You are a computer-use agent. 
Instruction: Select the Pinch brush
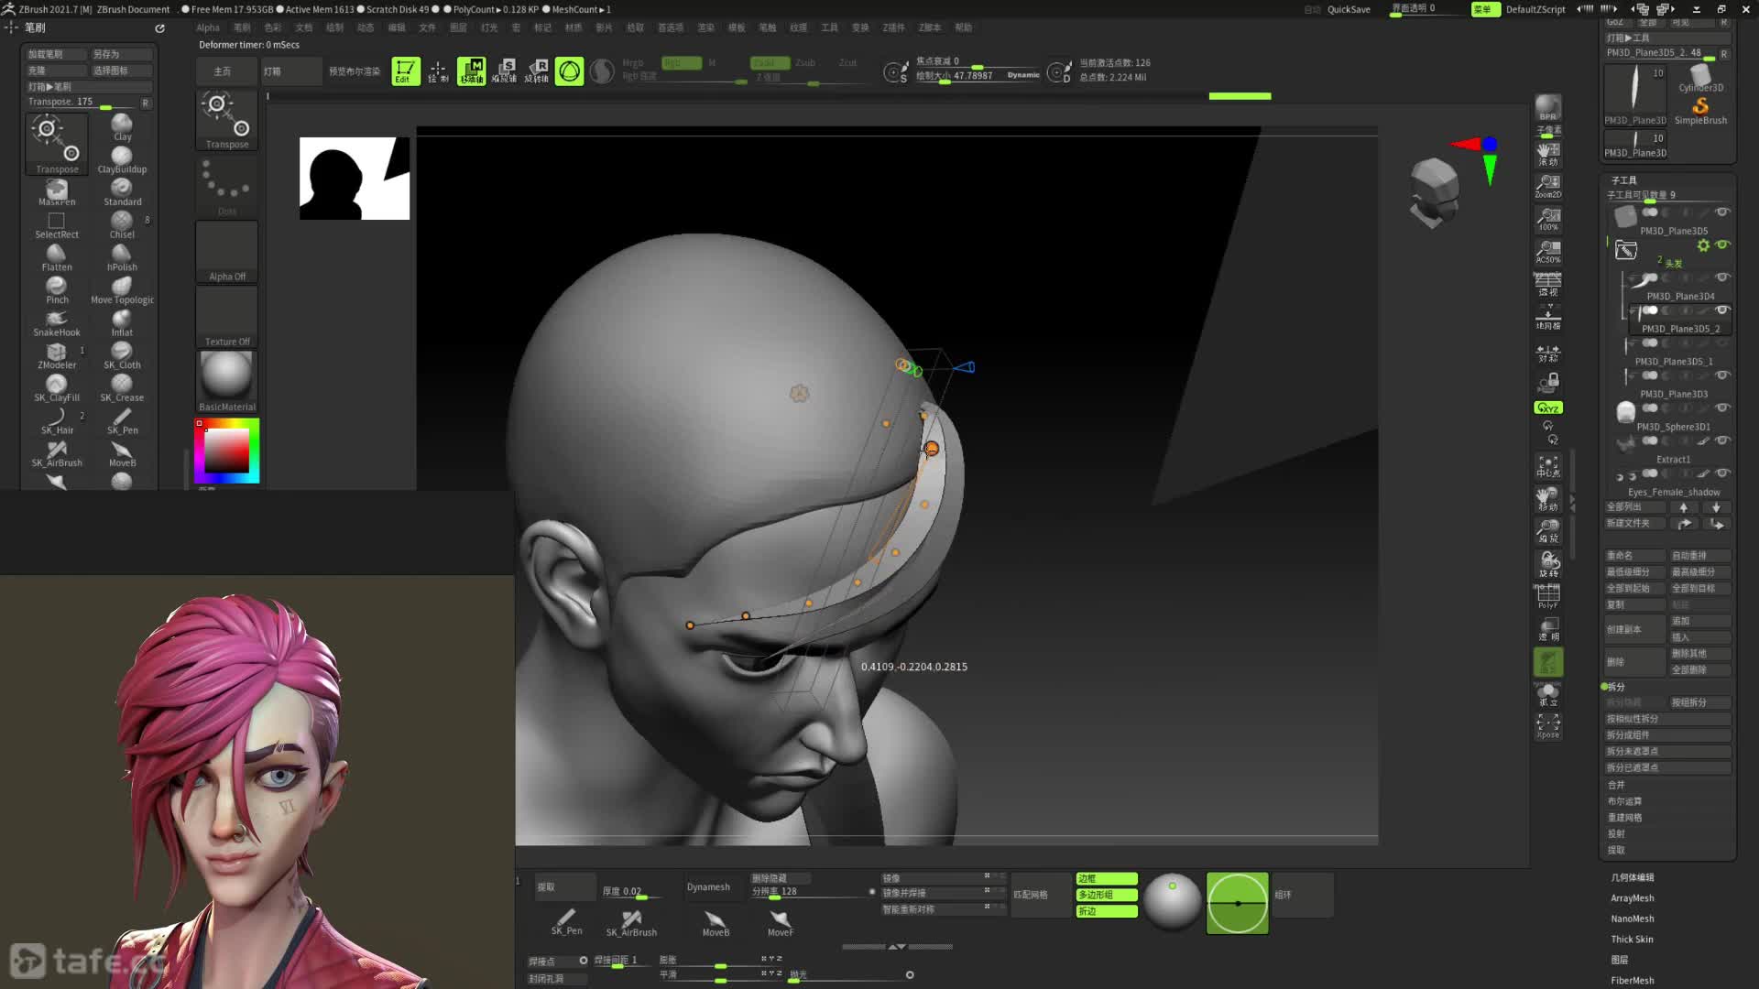pyautogui.click(x=57, y=290)
